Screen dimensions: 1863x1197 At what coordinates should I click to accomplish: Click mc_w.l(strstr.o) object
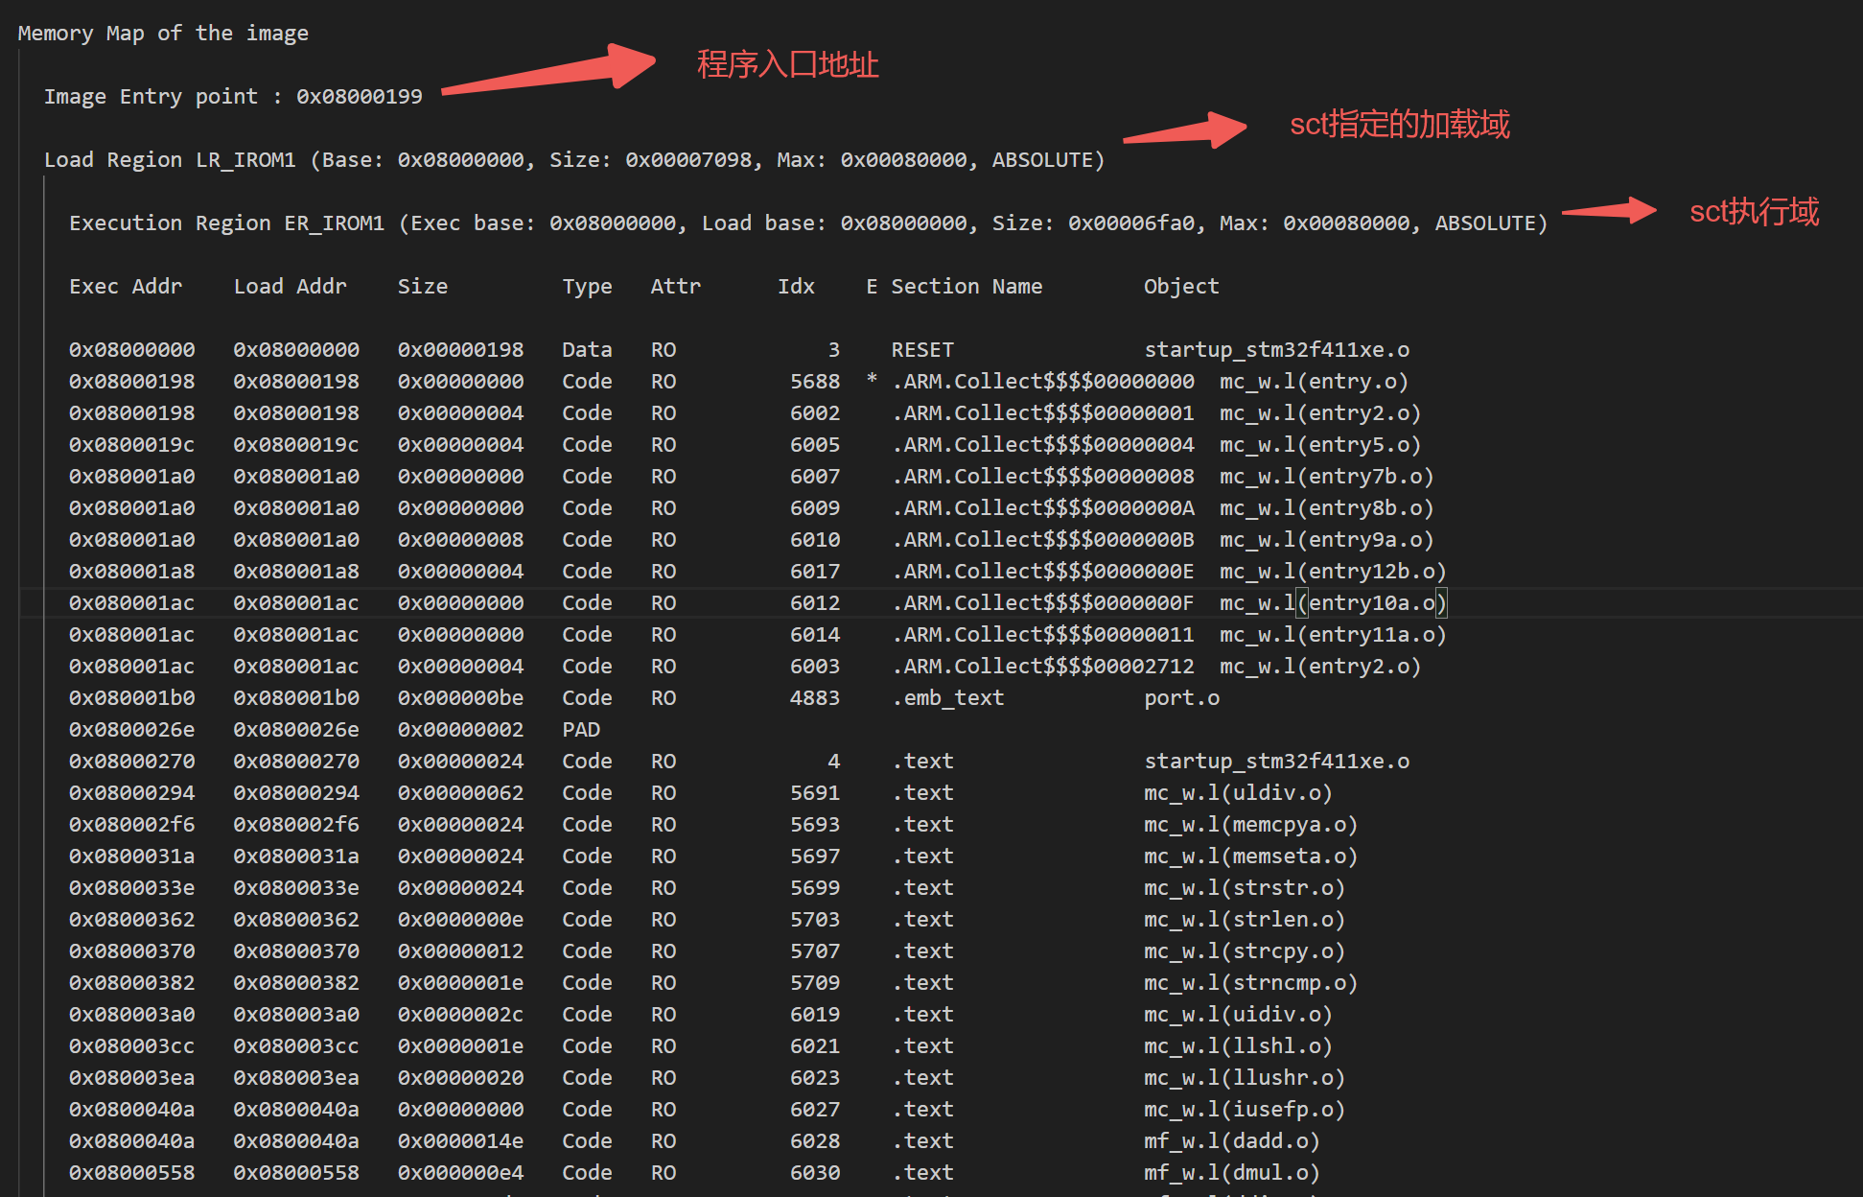point(1245,888)
